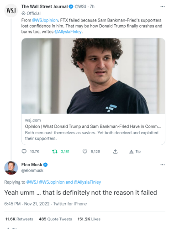Open the more options menu on Elon Musk's reply
Viewport: 169px width, 229px height.
tap(163, 165)
